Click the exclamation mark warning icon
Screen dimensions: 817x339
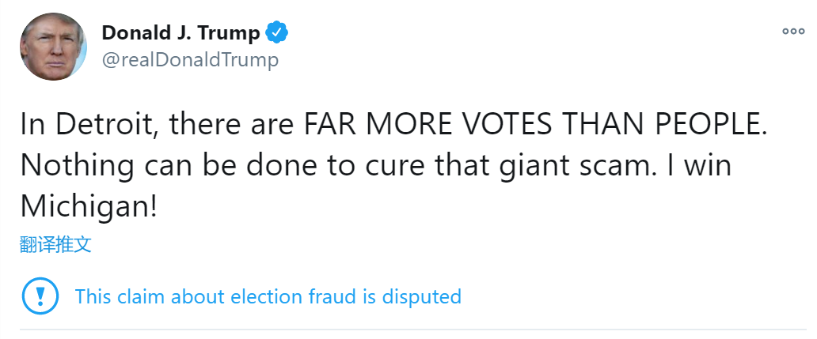coord(40,296)
